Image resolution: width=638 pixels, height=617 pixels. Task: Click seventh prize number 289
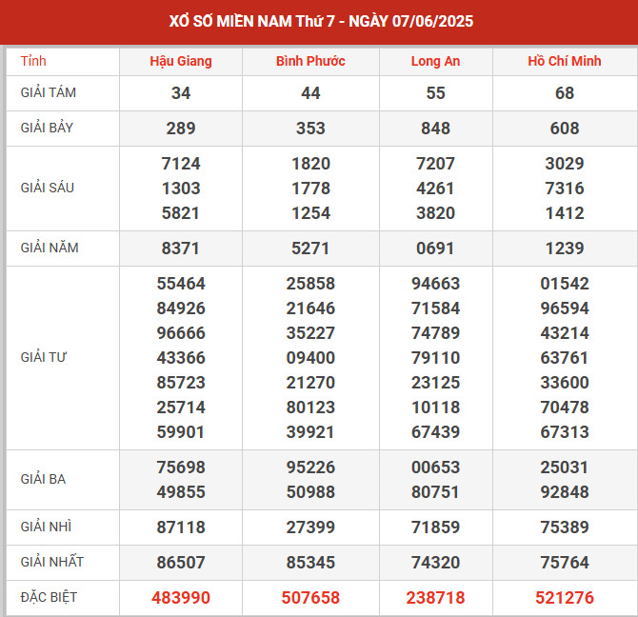pyautogui.click(x=181, y=129)
